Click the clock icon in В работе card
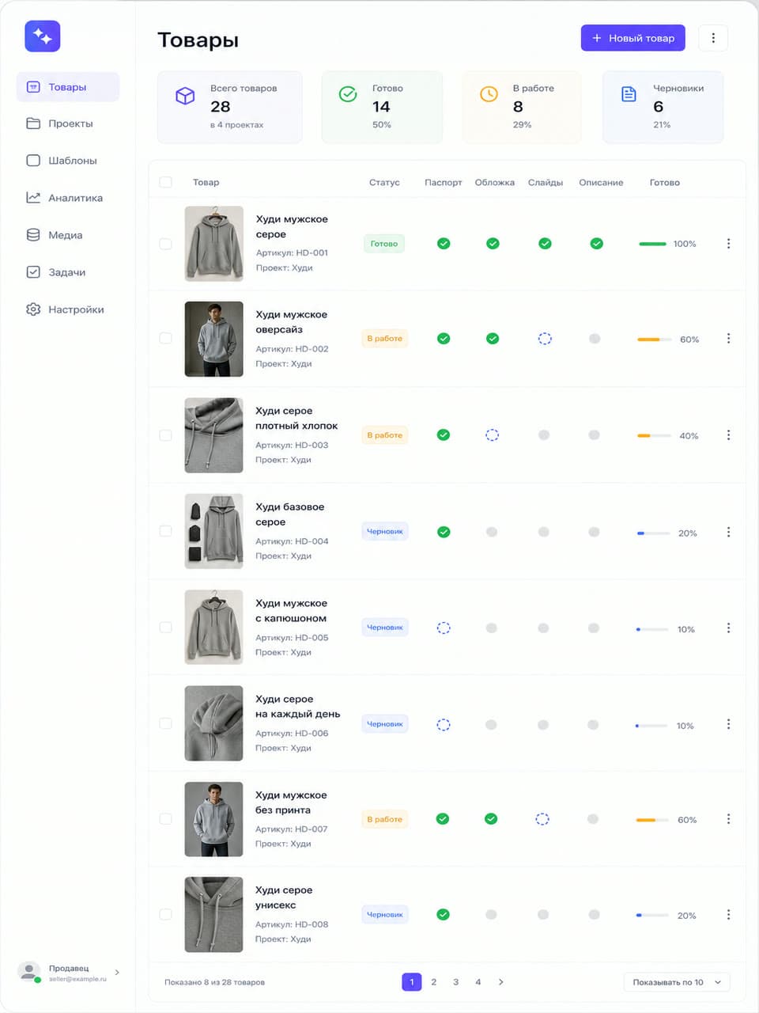This screenshot has width=759, height=1013. click(x=489, y=94)
